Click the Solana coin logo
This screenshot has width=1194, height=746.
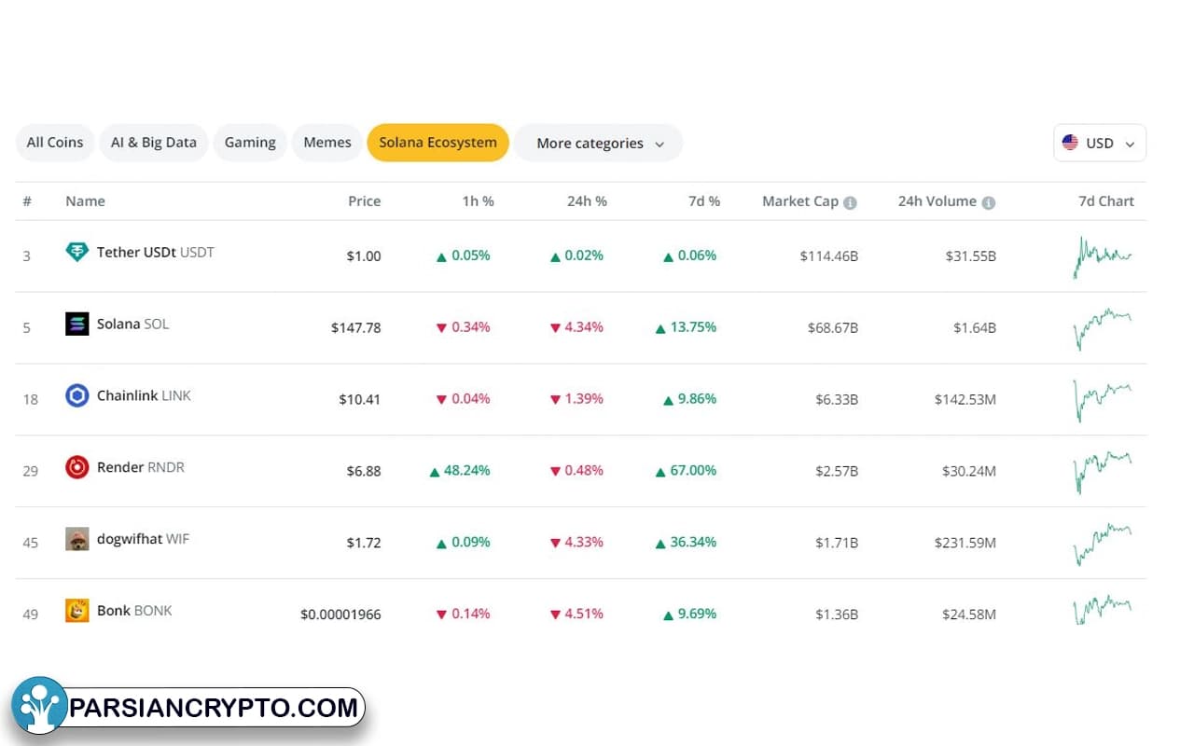[x=76, y=324]
